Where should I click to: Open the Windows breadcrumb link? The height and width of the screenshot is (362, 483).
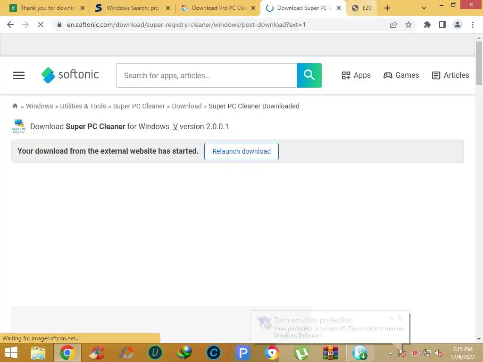40,106
